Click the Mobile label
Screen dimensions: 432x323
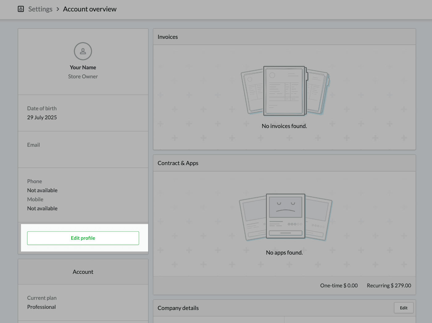[35, 199]
